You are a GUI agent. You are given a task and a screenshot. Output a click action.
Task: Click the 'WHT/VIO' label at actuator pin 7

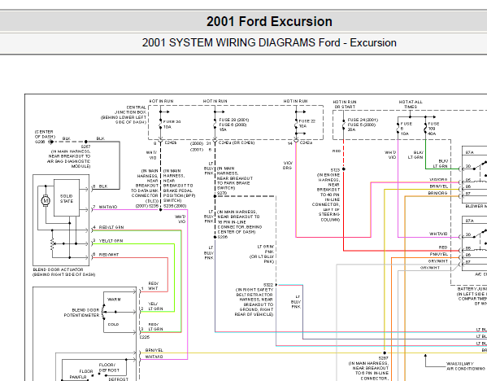(x=108, y=207)
